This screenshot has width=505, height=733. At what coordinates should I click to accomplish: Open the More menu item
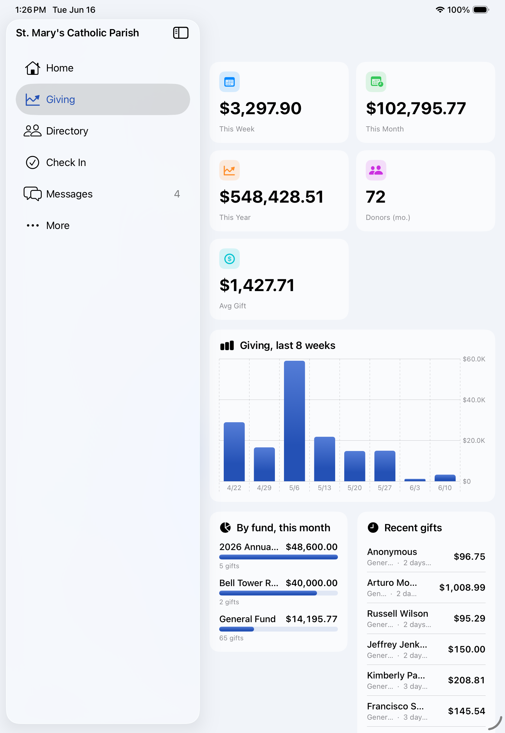click(103, 225)
